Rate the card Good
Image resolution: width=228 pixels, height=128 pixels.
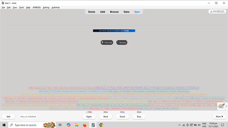(122, 116)
